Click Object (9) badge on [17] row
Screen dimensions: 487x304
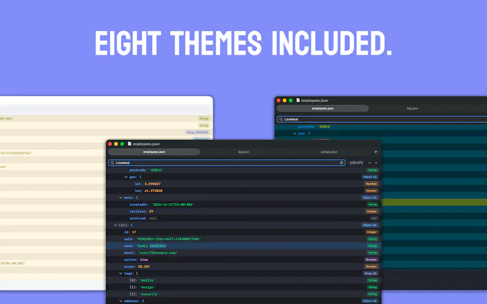[x=370, y=225]
